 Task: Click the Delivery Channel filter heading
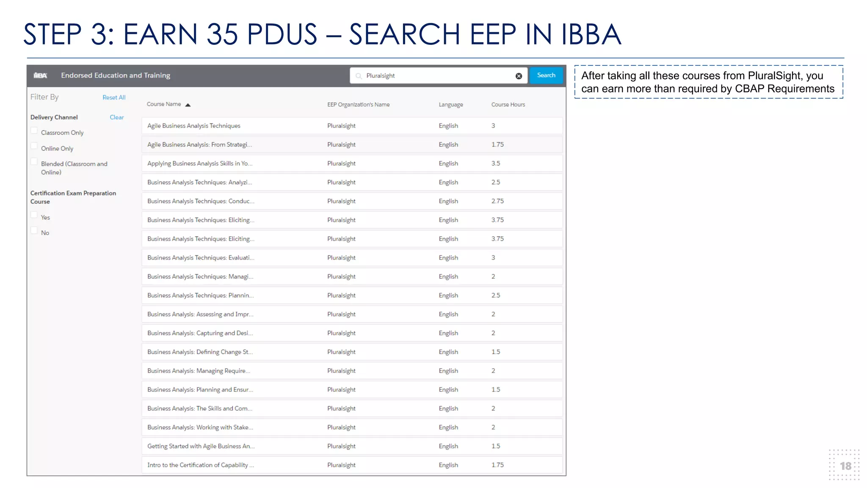(54, 117)
